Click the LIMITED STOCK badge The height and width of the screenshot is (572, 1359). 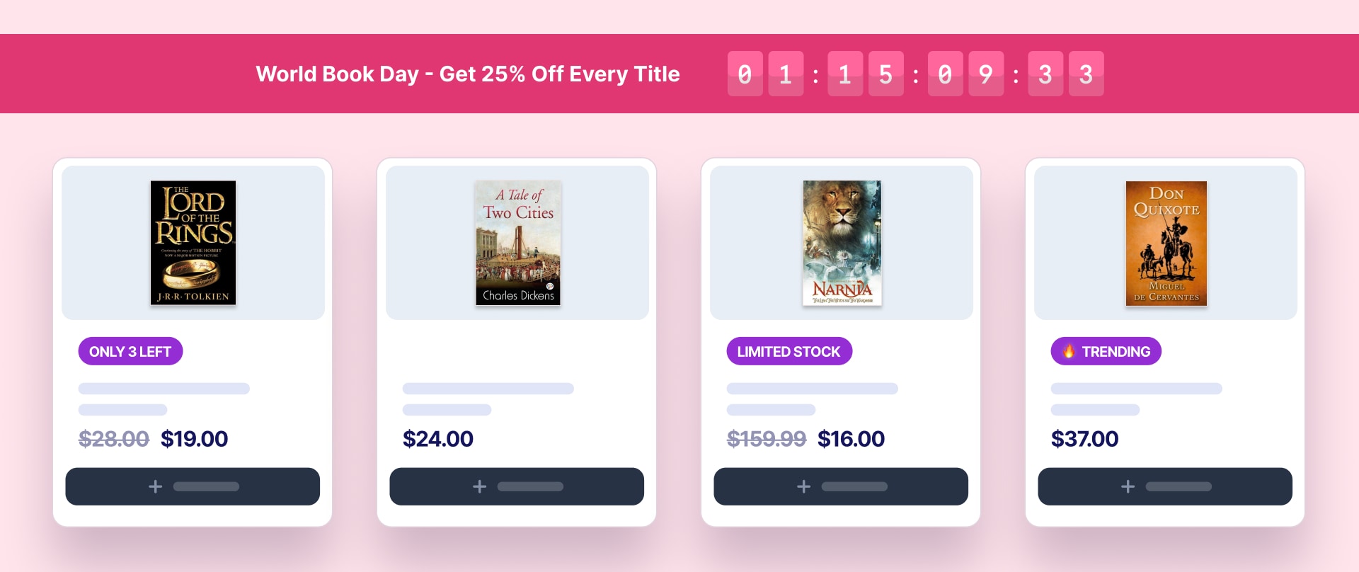789,350
